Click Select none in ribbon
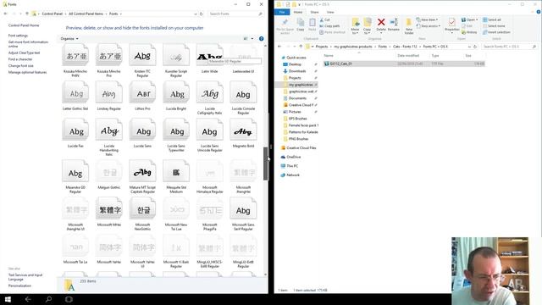The image size is (542, 305). 494,26
